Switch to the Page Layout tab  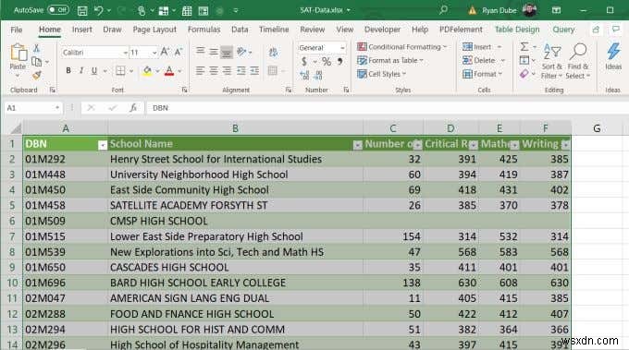point(154,30)
